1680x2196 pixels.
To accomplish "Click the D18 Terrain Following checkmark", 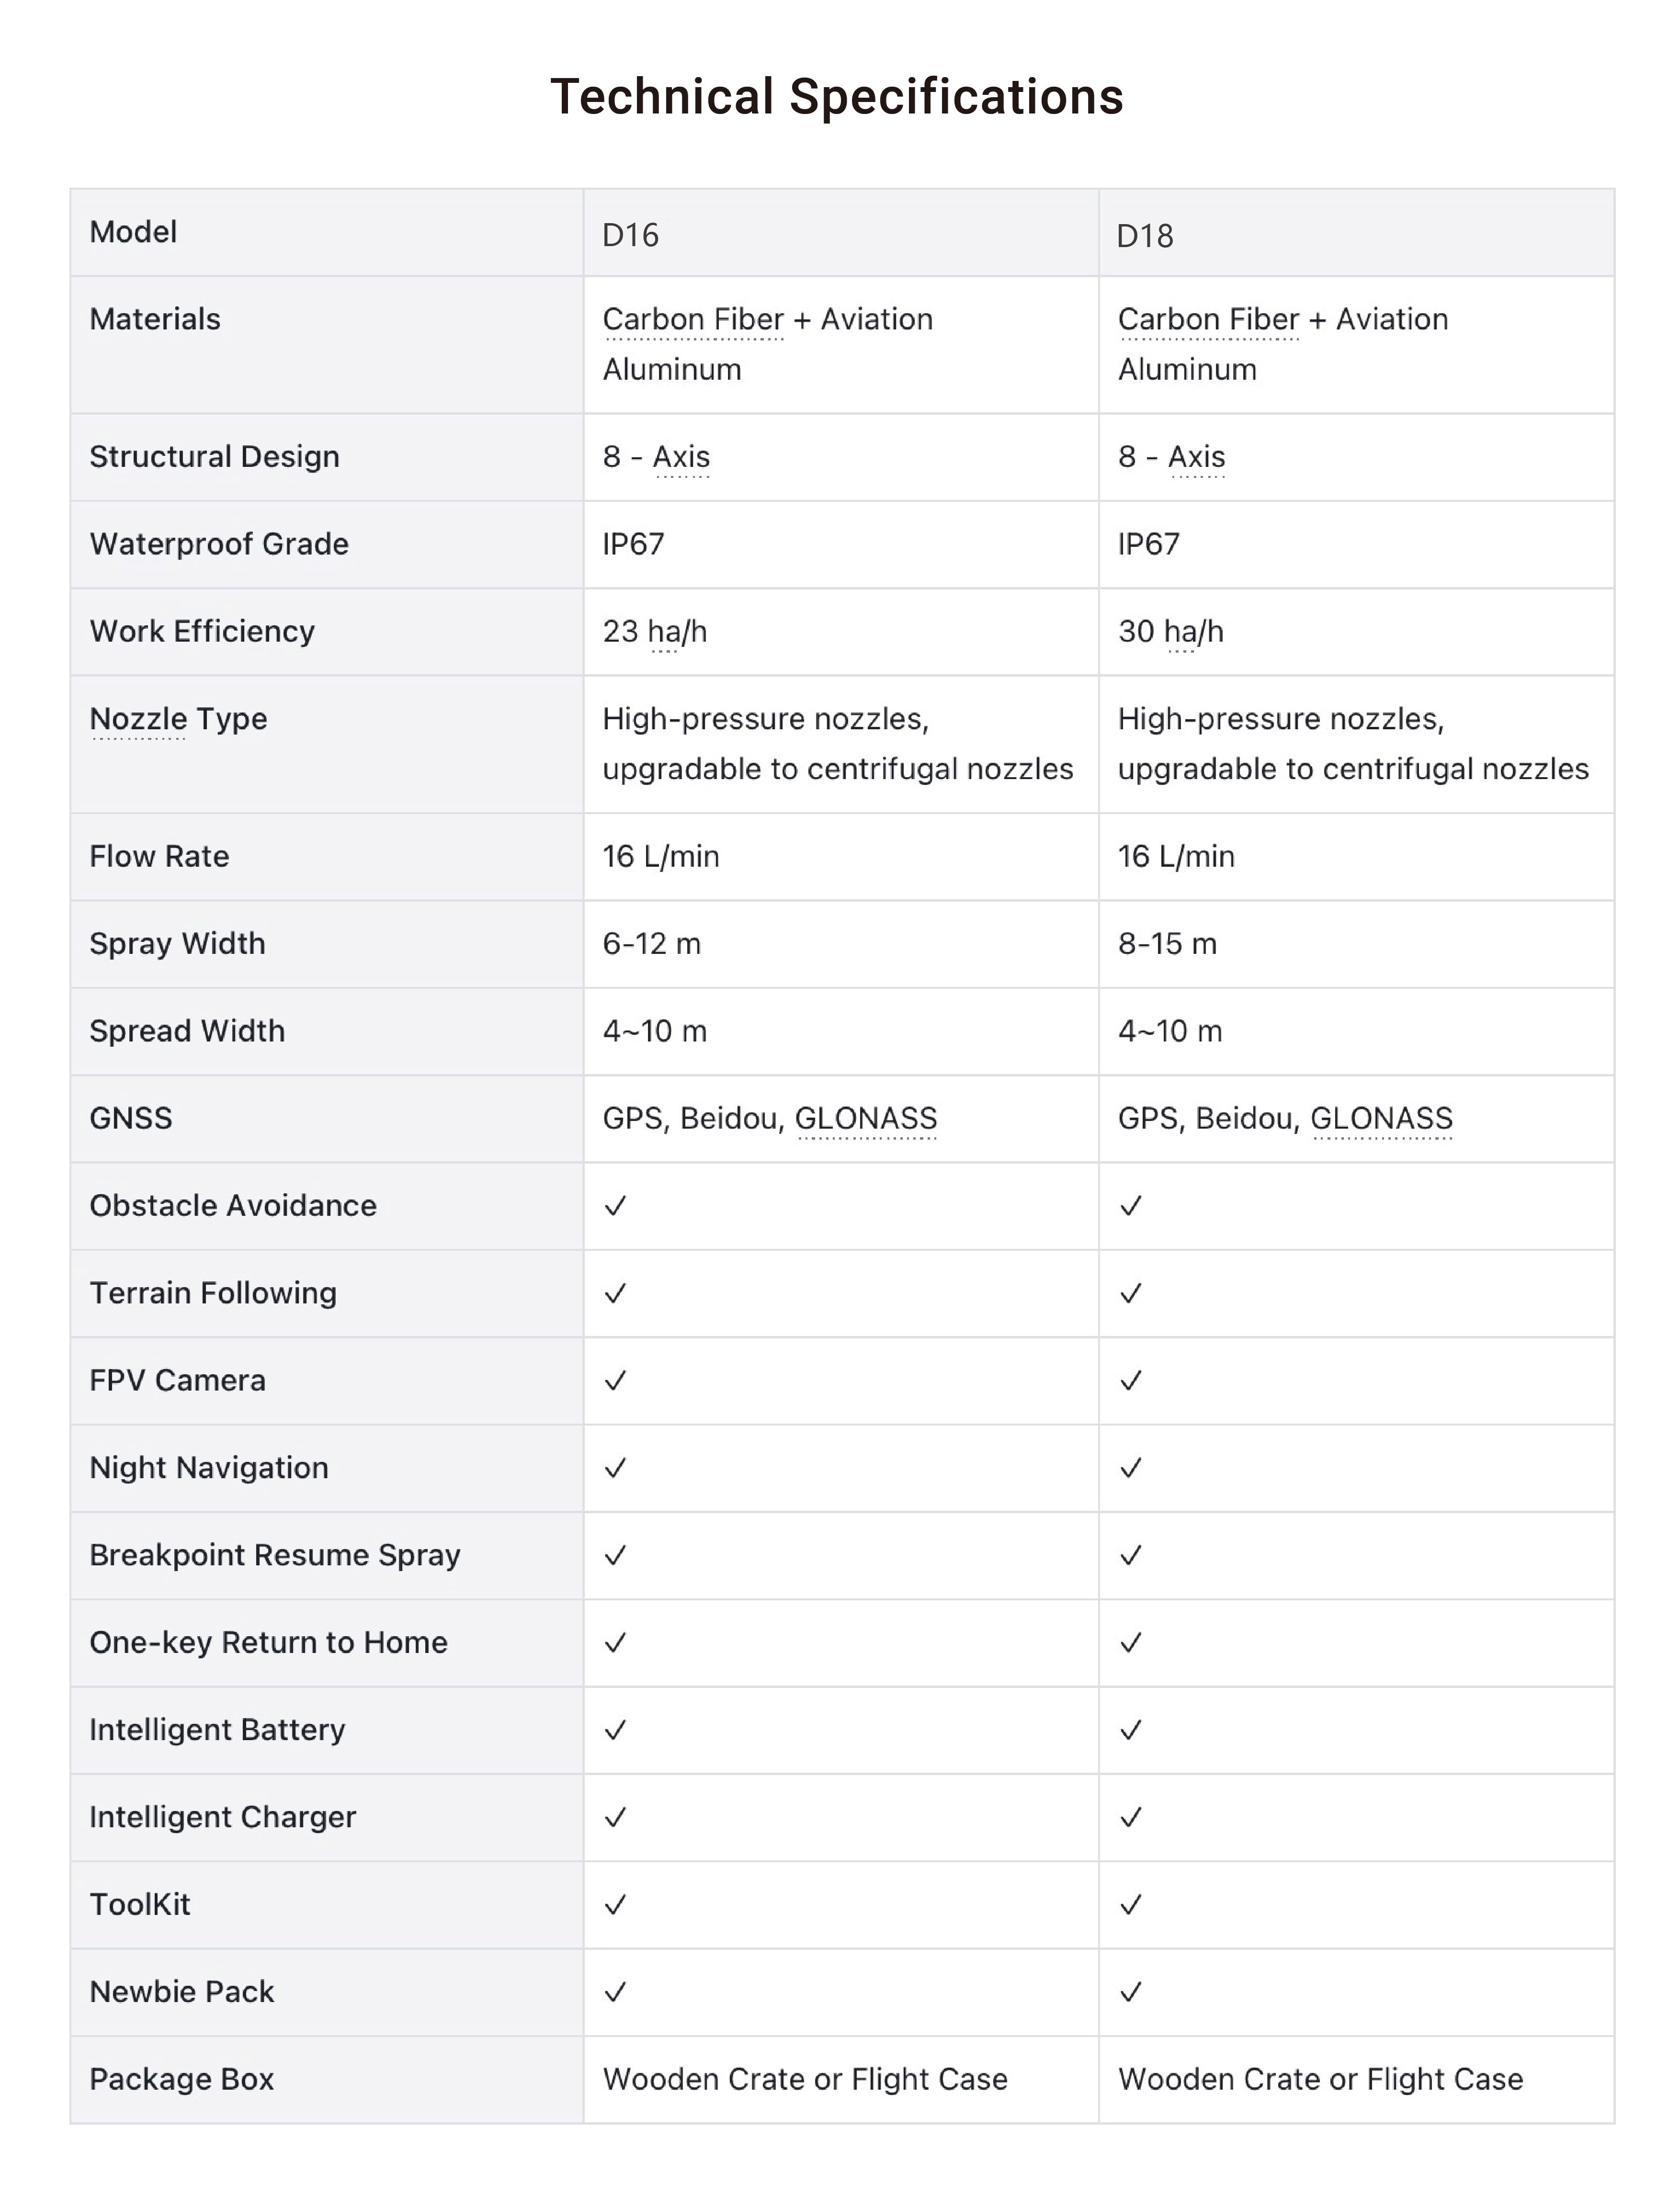I will click(x=1131, y=1293).
